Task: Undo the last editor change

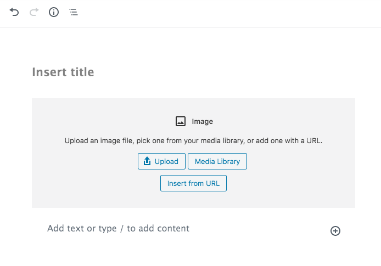Action: 14,12
